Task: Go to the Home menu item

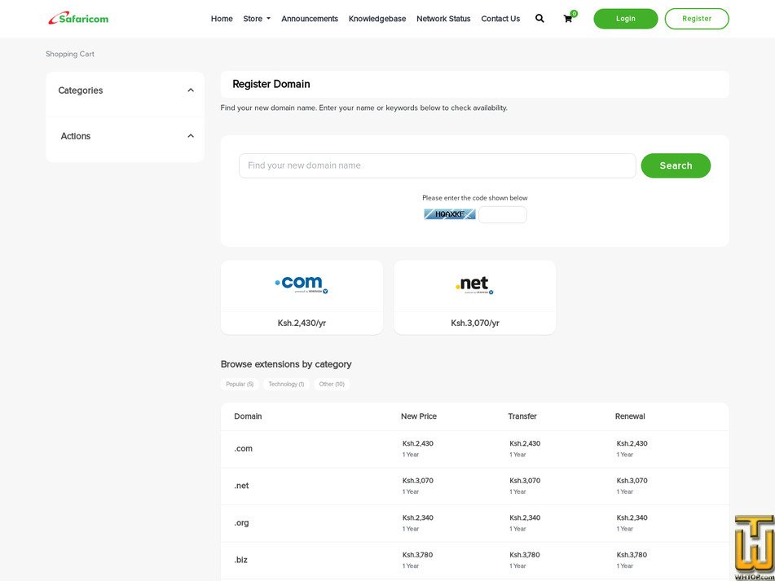Action: tap(222, 19)
